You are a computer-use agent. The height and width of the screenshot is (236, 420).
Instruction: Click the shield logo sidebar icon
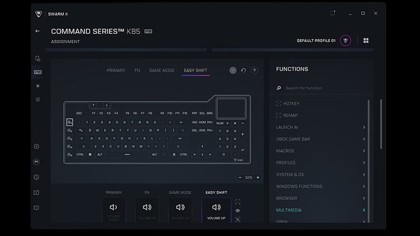click(x=37, y=147)
